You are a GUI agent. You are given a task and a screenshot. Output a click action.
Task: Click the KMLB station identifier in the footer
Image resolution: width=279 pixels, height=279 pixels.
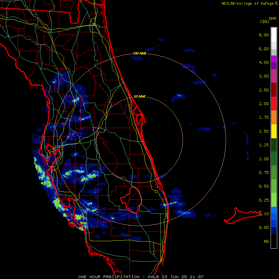coord(153,277)
